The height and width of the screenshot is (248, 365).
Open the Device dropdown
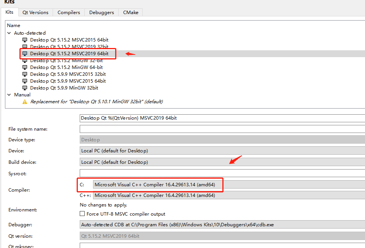222,150
